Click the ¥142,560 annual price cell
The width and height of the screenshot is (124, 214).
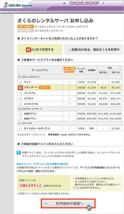(115, 114)
